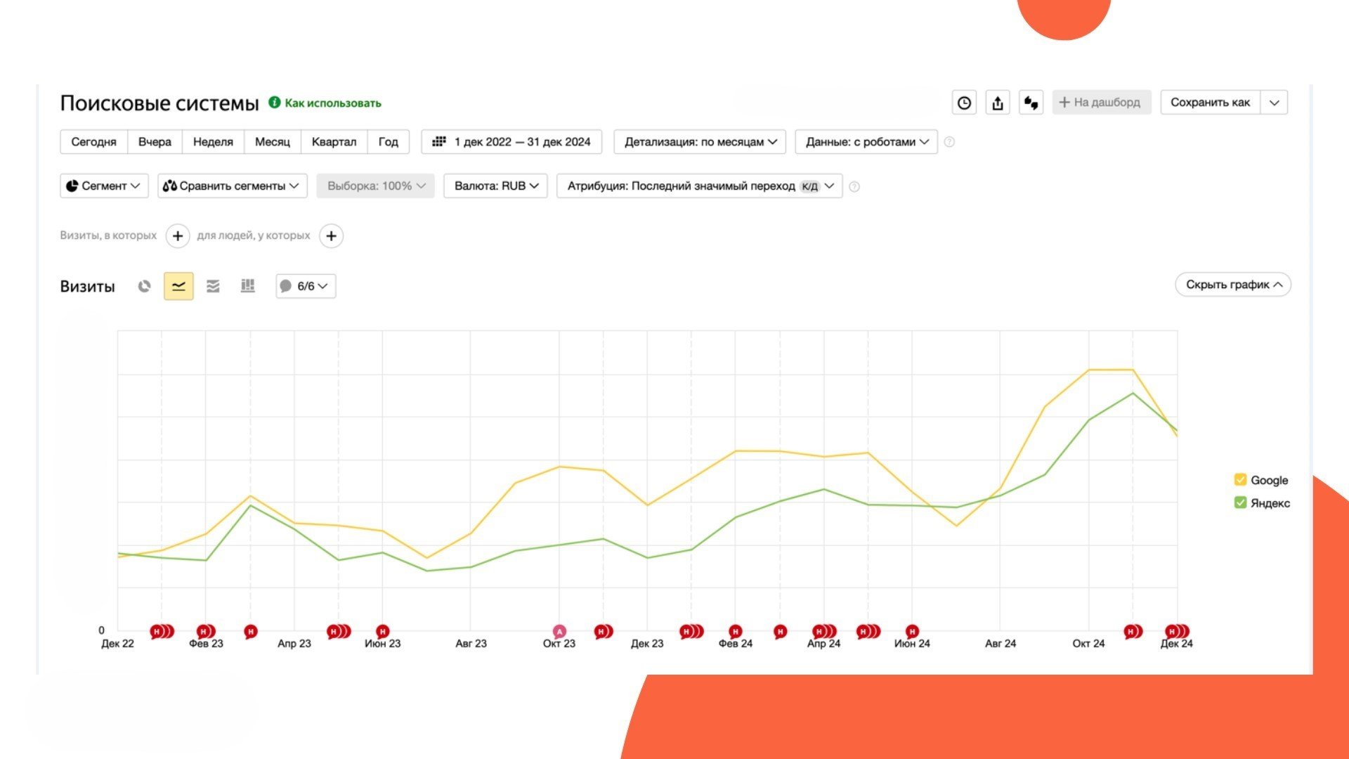This screenshot has width=1349, height=759.
Task: Expand Детализация: по месяцам dropdown
Action: [700, 142]
